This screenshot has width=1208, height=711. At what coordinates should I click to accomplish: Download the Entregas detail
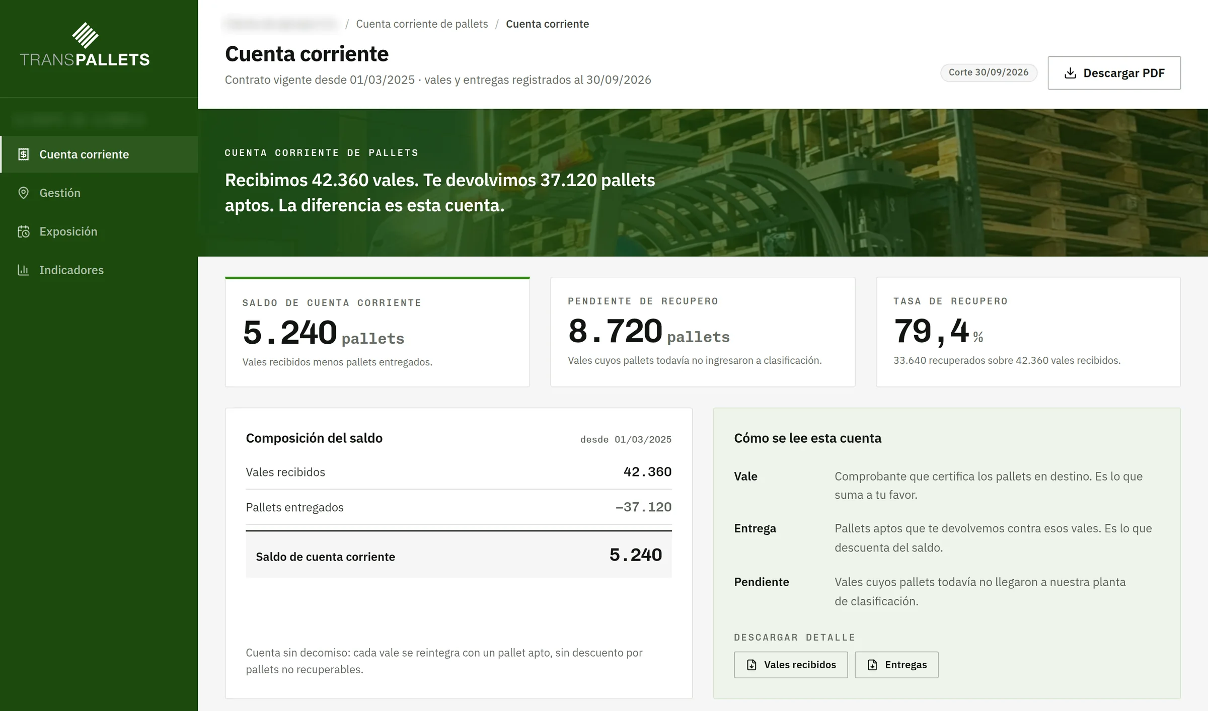[x=896, y=665]
